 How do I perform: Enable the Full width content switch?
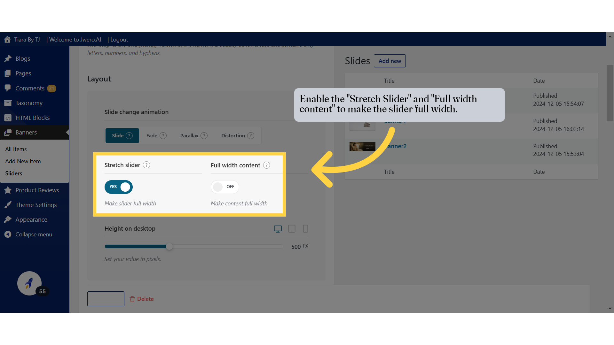[225, 187]
